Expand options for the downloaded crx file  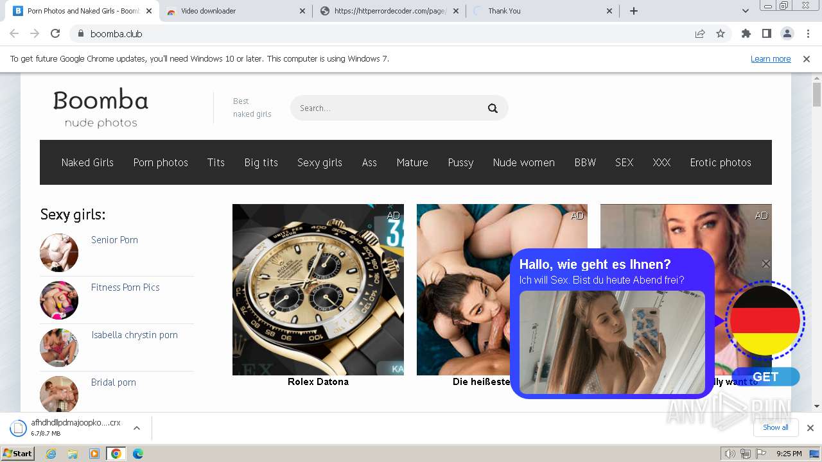[136, 428]
